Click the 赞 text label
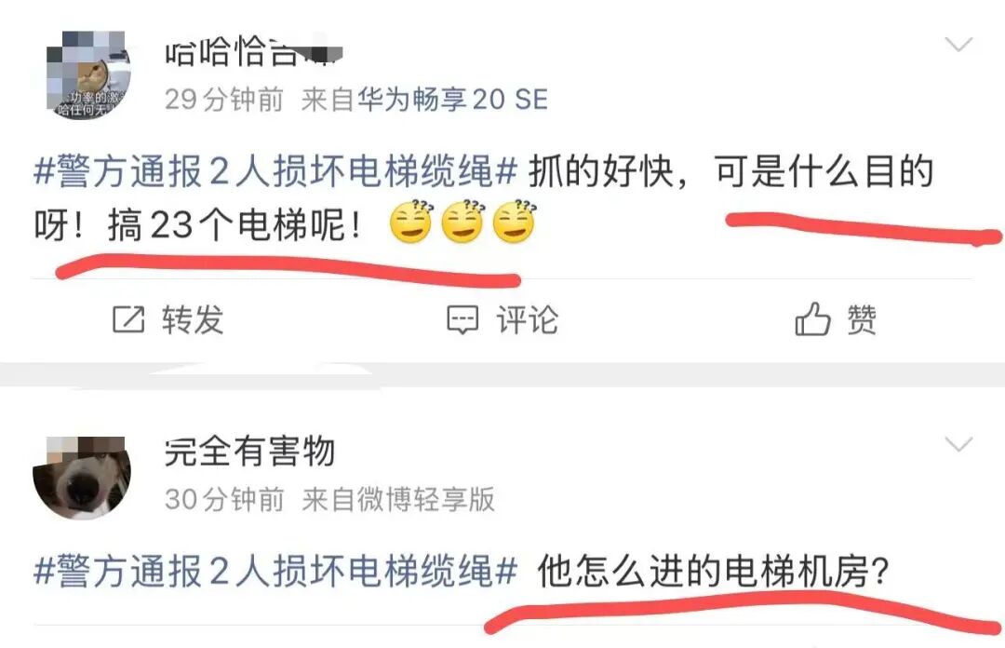The width and height of the screenshot is (1005, 648). click(x=862, y=319)
